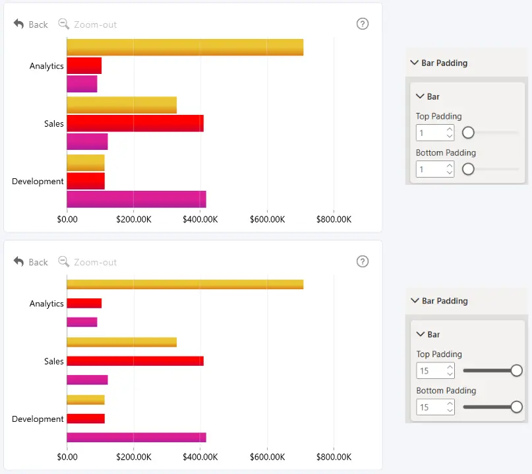
Task: Click the Zoom-out text label in bottom chart
Action: [96, 262]
